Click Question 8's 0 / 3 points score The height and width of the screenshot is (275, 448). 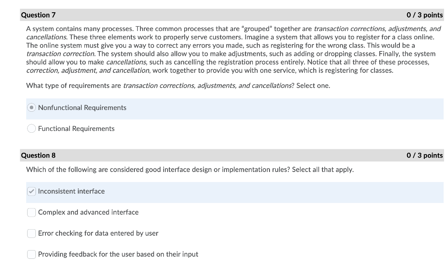(424, 155)
